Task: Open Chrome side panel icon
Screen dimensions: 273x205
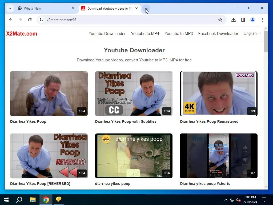Action: (243, 20)
